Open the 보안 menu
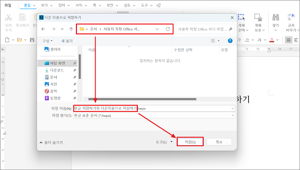The image size is (300, 170). pyautogui.click(x=110, y=5)
